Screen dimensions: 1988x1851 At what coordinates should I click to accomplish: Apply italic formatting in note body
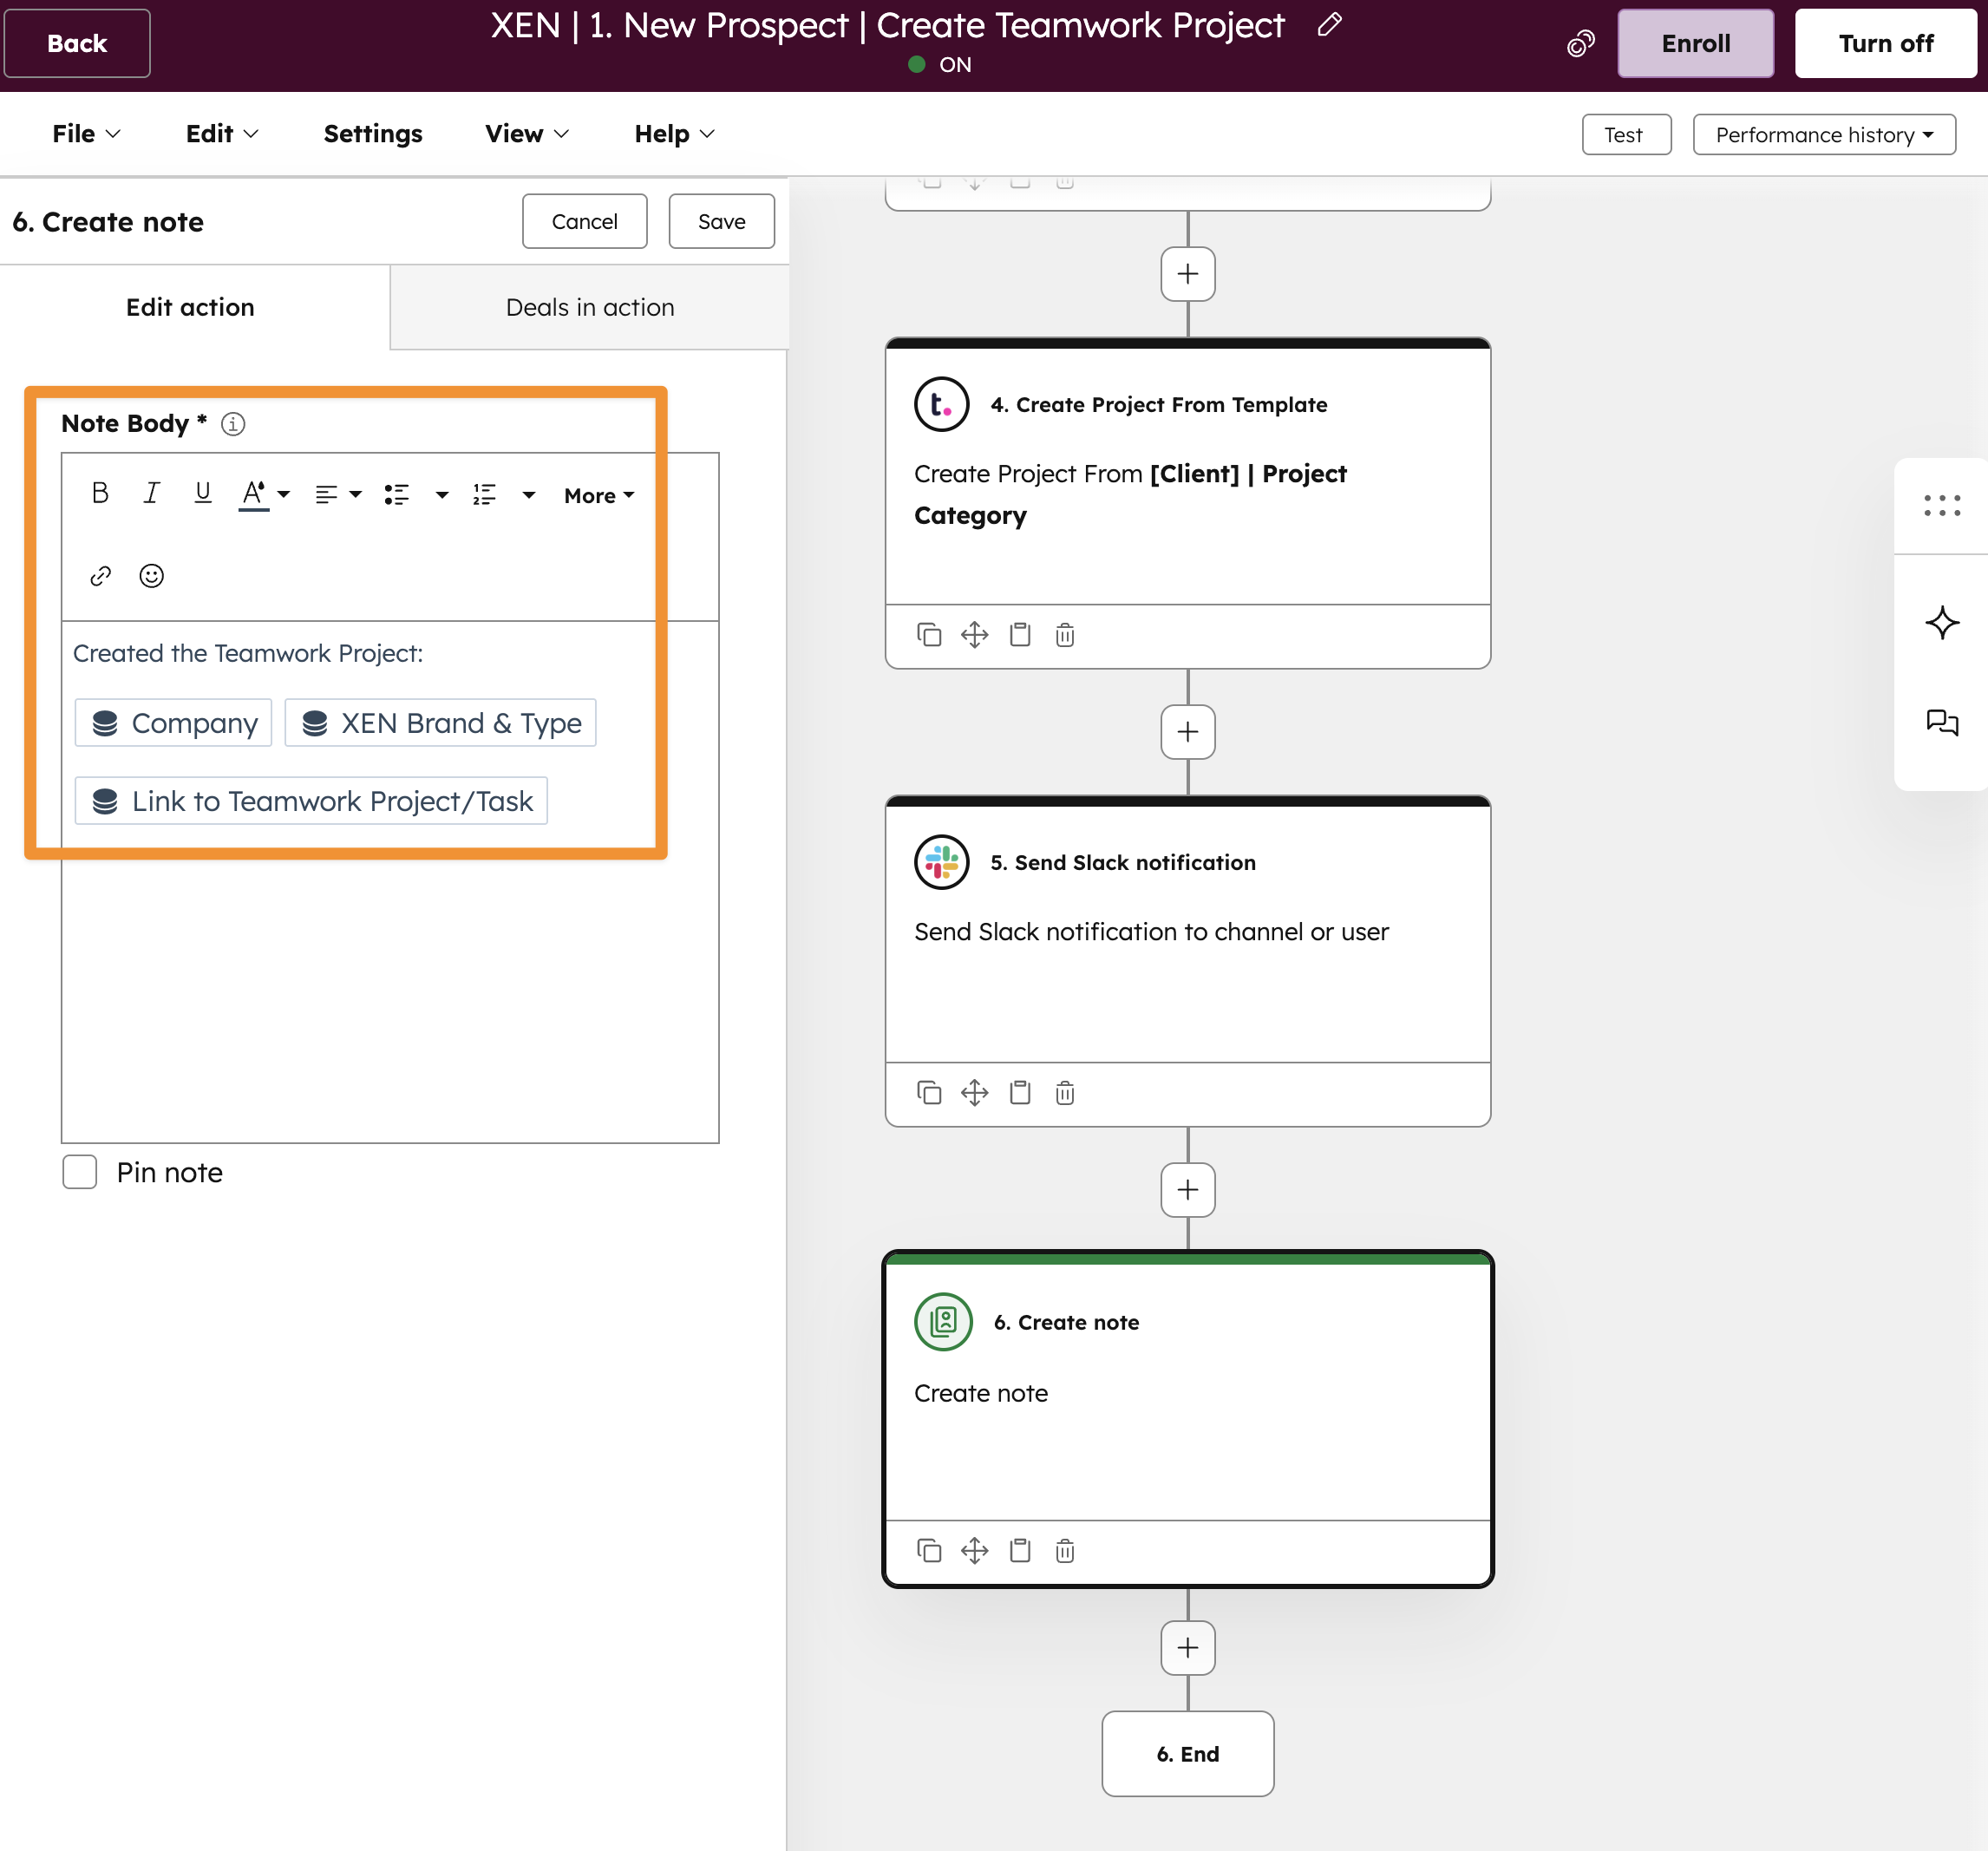click(151, 493)
